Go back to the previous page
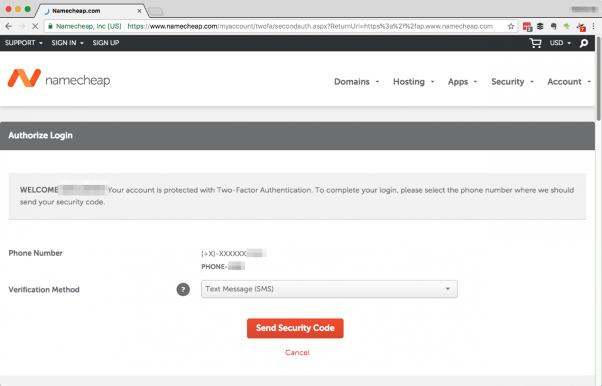The height and width of the screenshot is (386, 602). pos(8,26)
